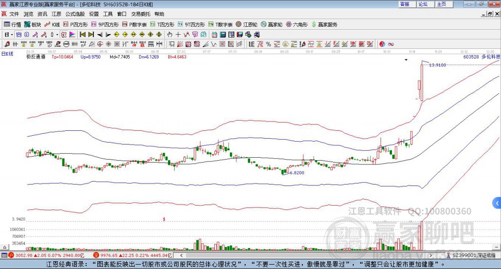
Task: Click the percent sign drawing tool
Action: [x=269, y=44]
